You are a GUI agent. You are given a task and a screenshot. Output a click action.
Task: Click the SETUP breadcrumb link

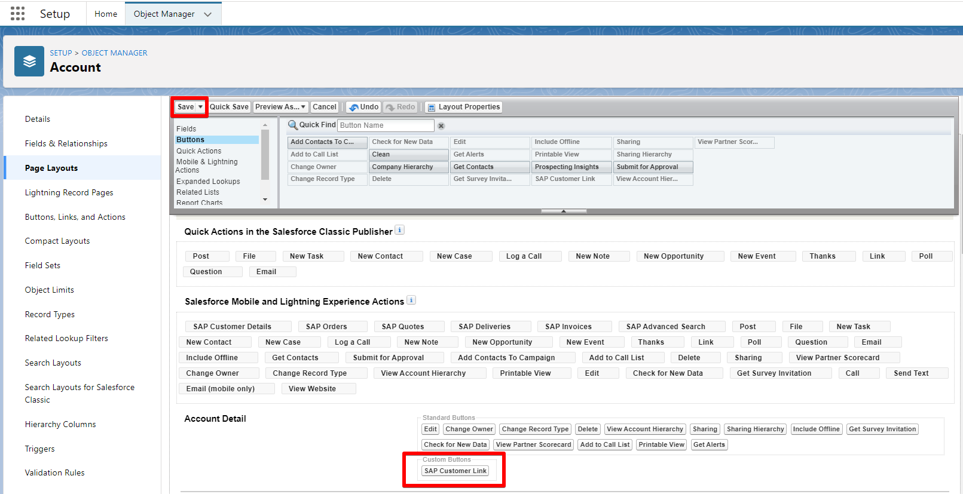61,53
